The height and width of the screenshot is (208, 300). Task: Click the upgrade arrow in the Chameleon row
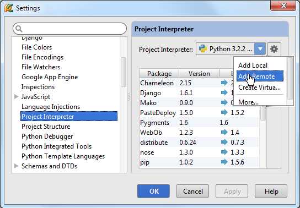(224, 83)
